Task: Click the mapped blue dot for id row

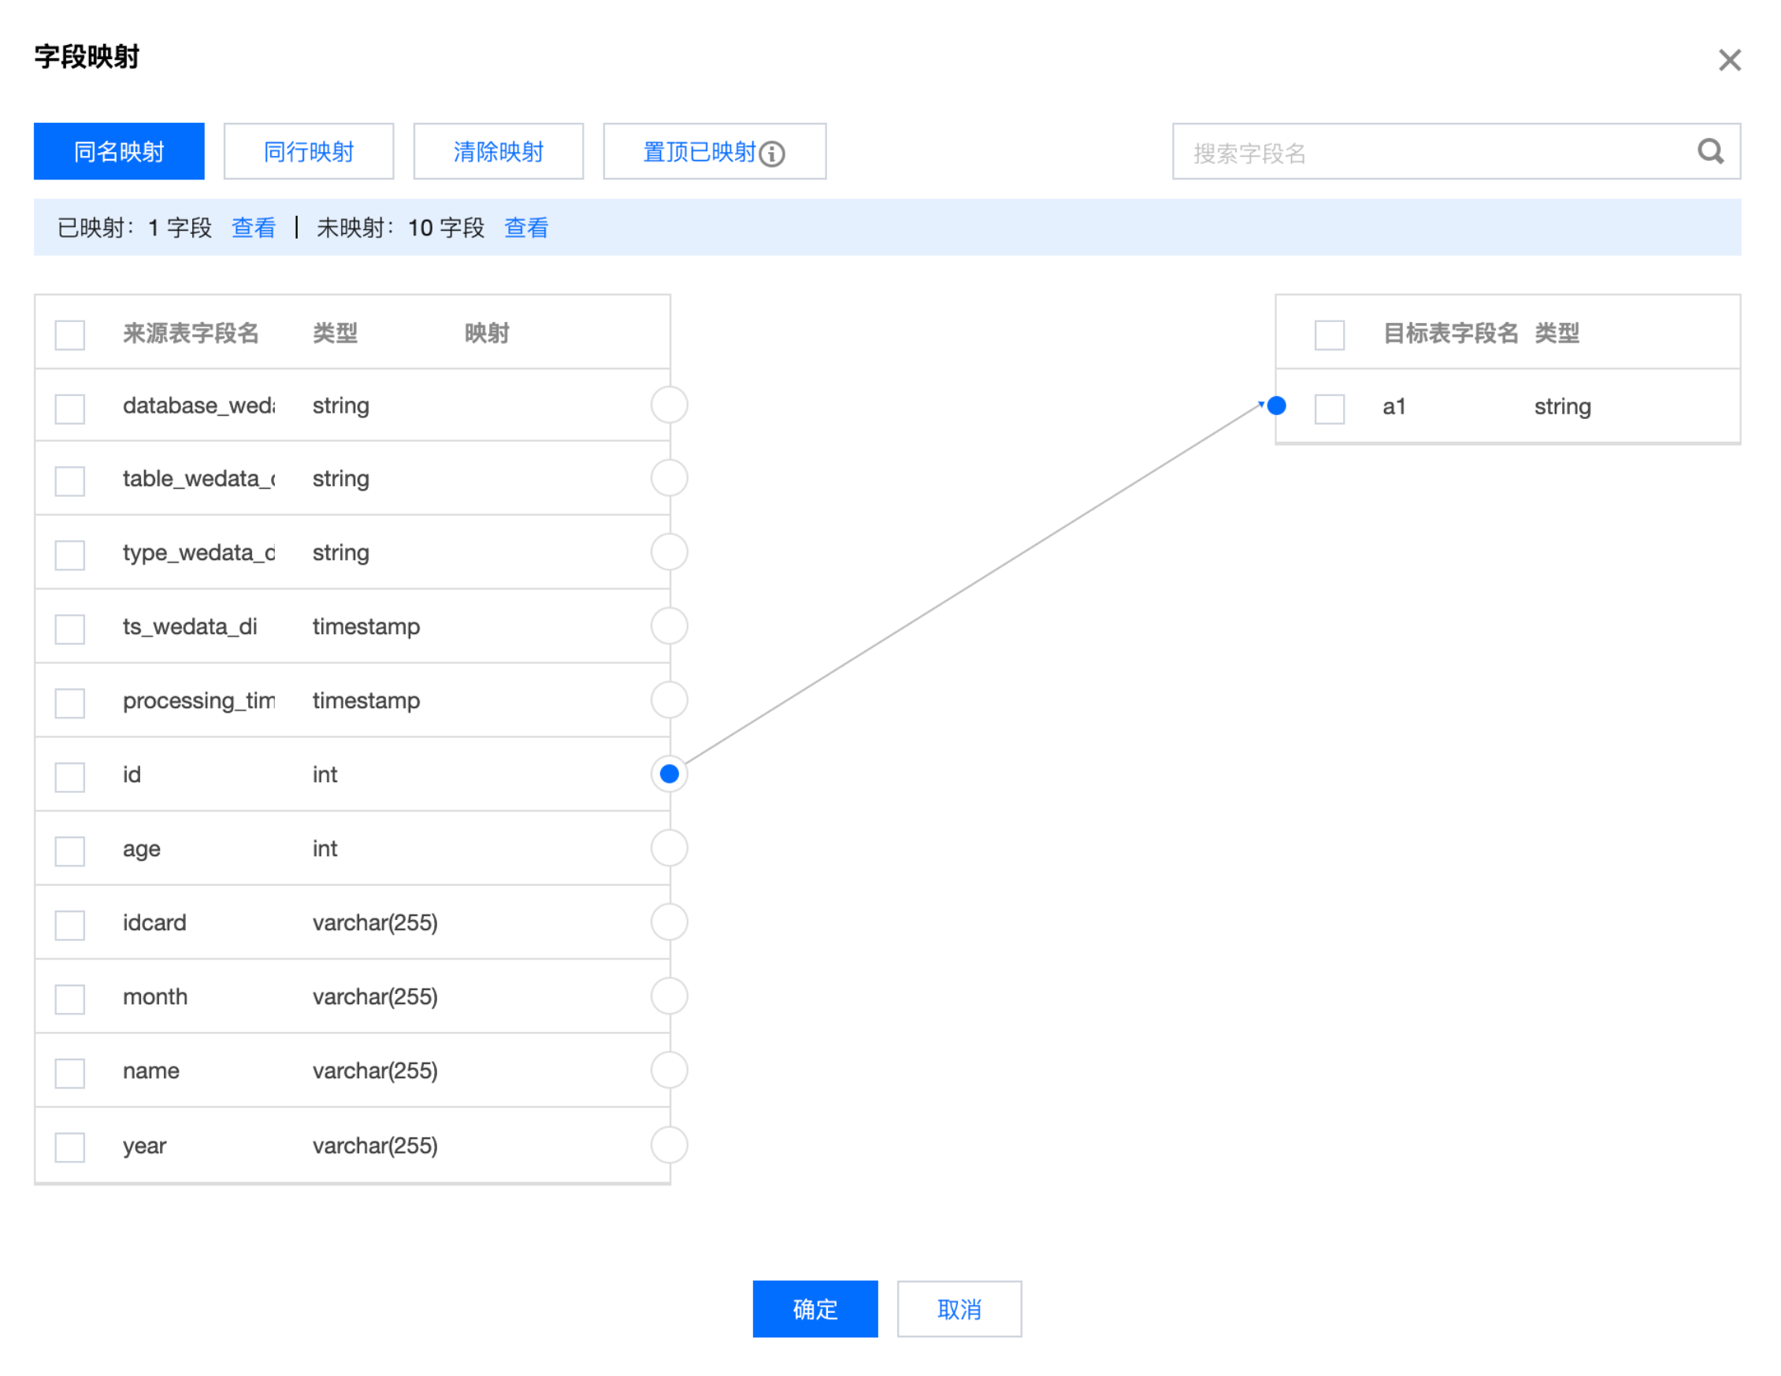Action: tap(669, 773)
